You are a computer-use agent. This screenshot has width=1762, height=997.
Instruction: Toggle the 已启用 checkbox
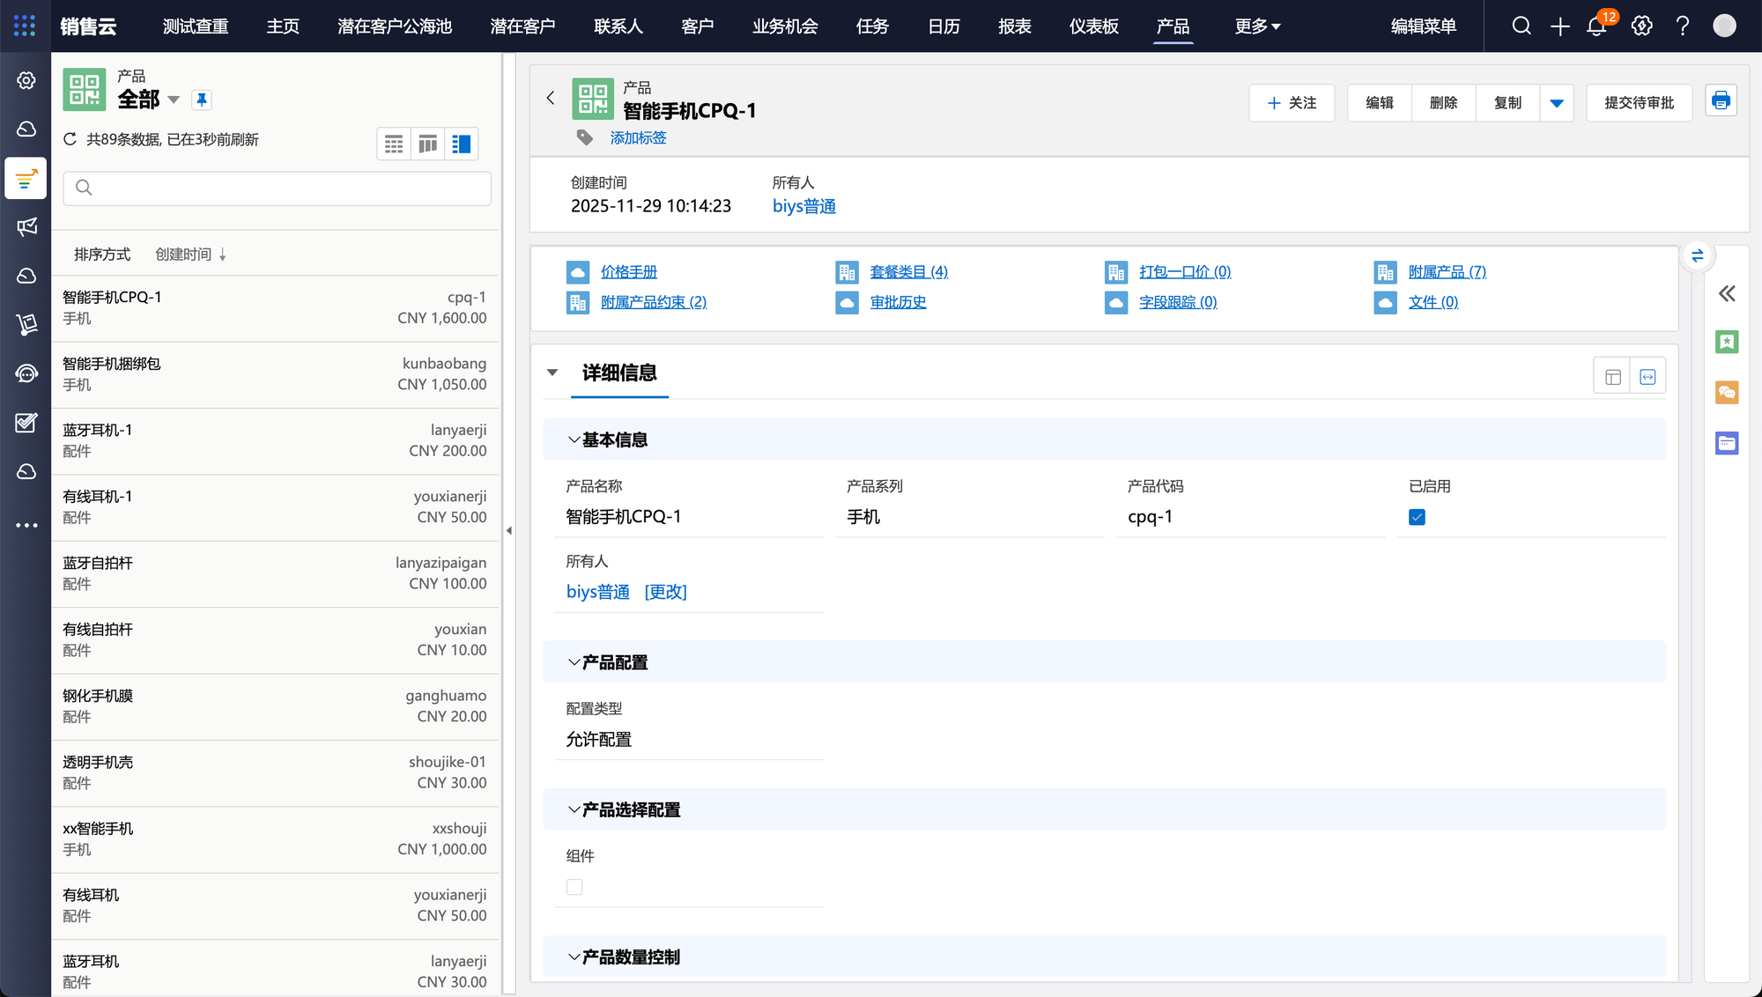tap(1417, 517)
